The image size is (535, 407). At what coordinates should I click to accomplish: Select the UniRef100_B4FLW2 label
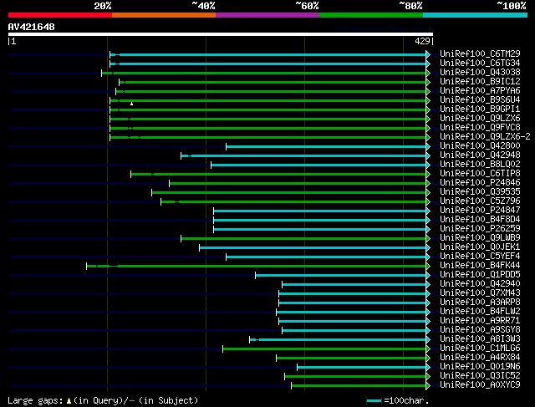coord(480,312)
